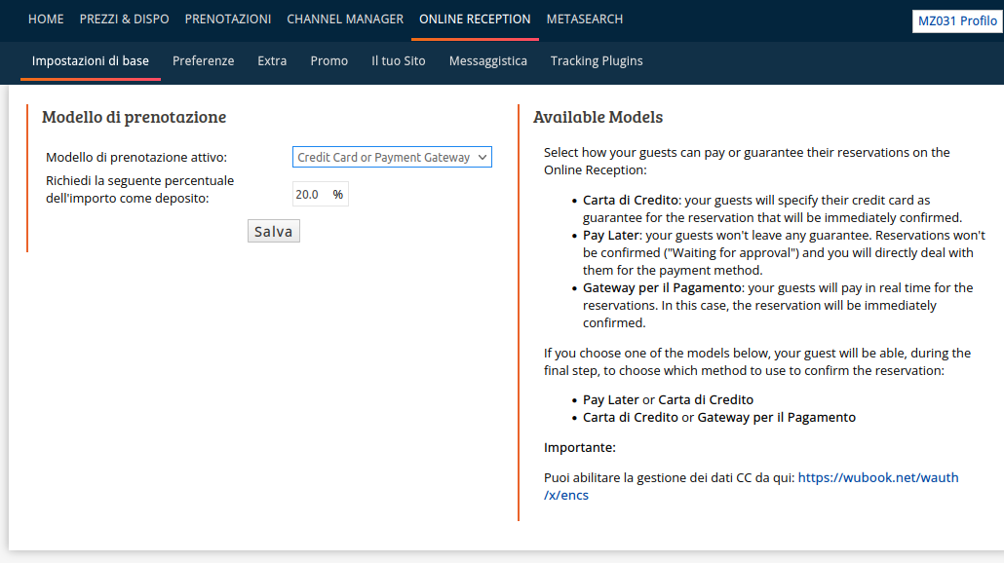The image size is (1004, 563).
Task: Switch to the Preferenze tab
Action: coord(203,61)
